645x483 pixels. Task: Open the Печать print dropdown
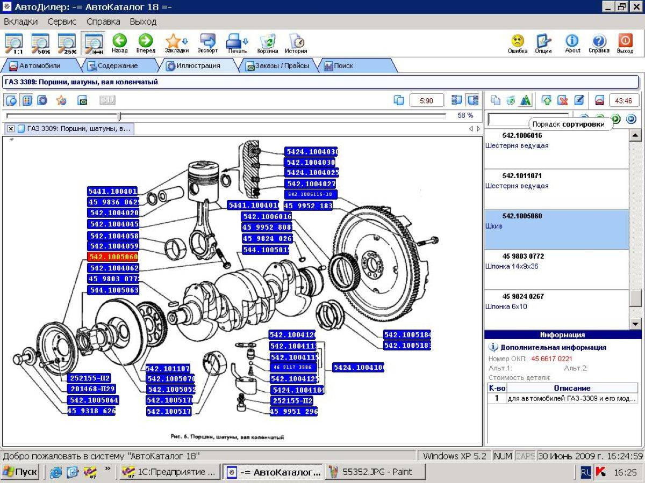tap(237, 43)
